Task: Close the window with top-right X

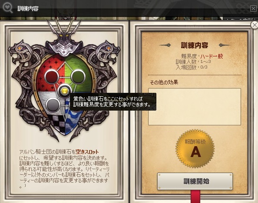Action: [x=253, y=8]
